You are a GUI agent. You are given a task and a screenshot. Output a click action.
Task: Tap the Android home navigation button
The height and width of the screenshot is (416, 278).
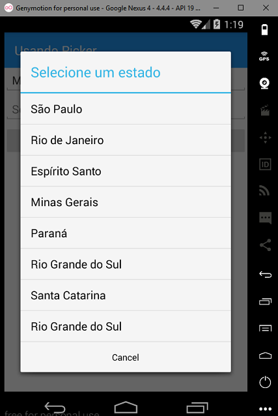126,407
